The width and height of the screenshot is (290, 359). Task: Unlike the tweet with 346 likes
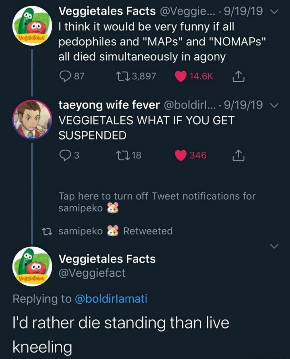181,155
